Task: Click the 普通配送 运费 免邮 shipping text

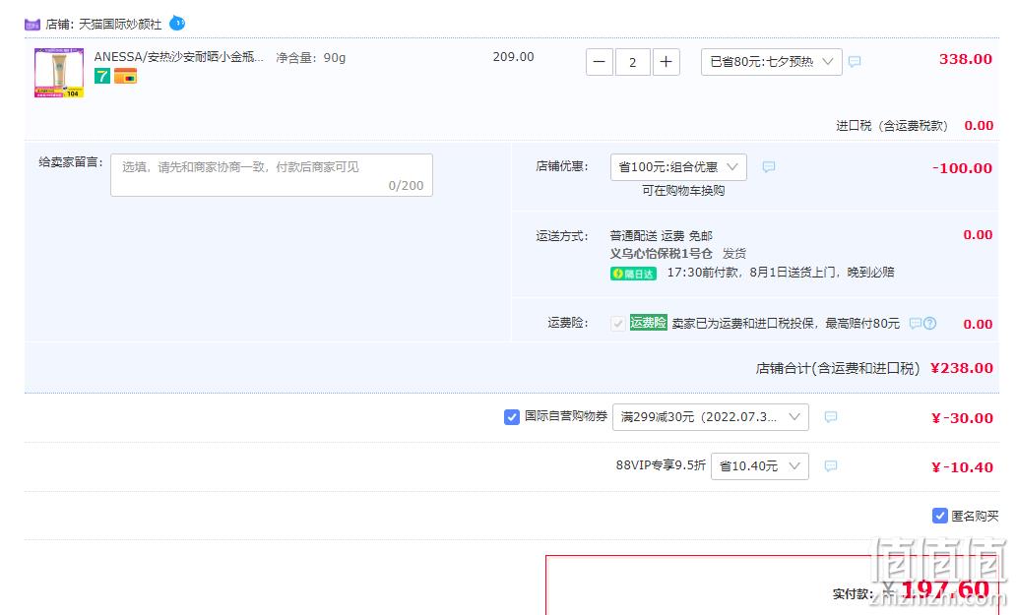Action: pos(661,235)
